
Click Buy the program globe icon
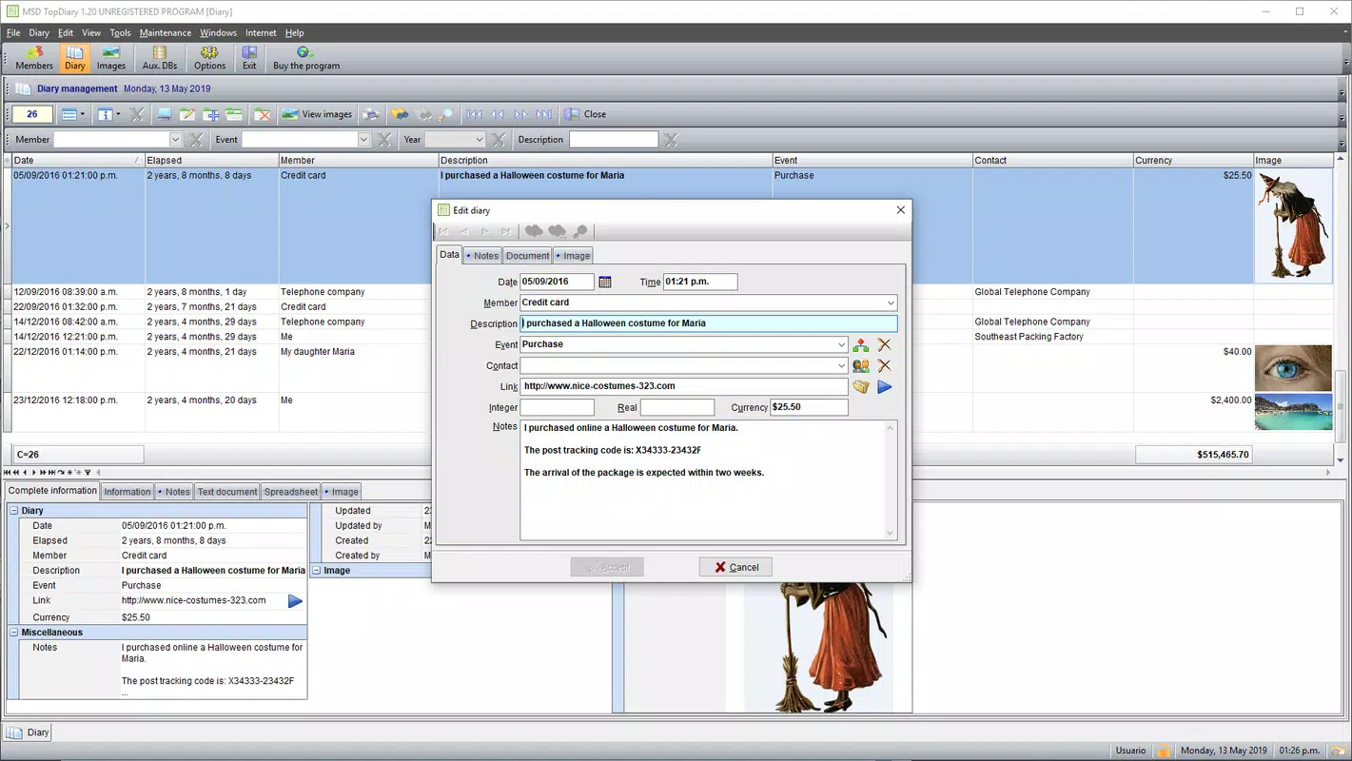[306, 58]
